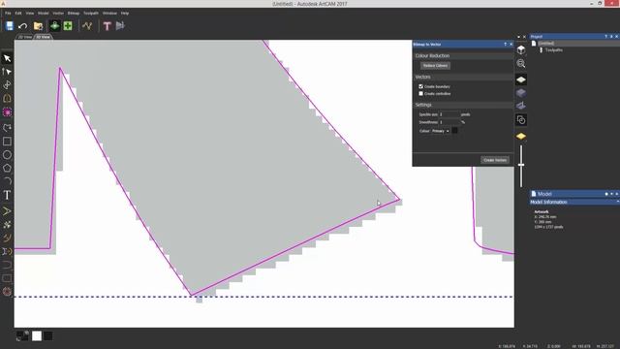Select the Text tool in left toolbar
This screenshot has width=620, height=349.
coord(7,195)
